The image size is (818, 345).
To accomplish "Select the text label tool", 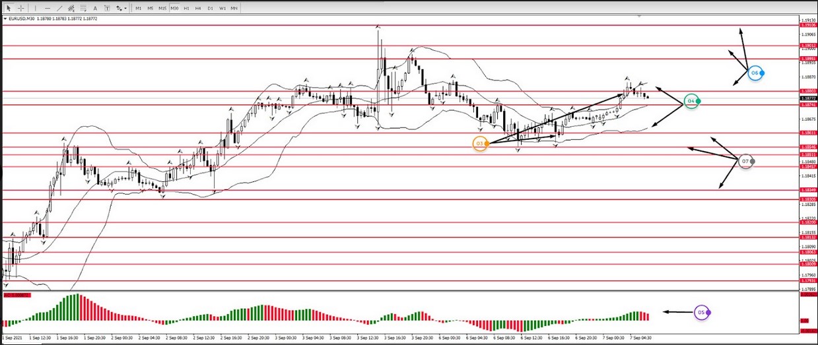I will [107, 8].
